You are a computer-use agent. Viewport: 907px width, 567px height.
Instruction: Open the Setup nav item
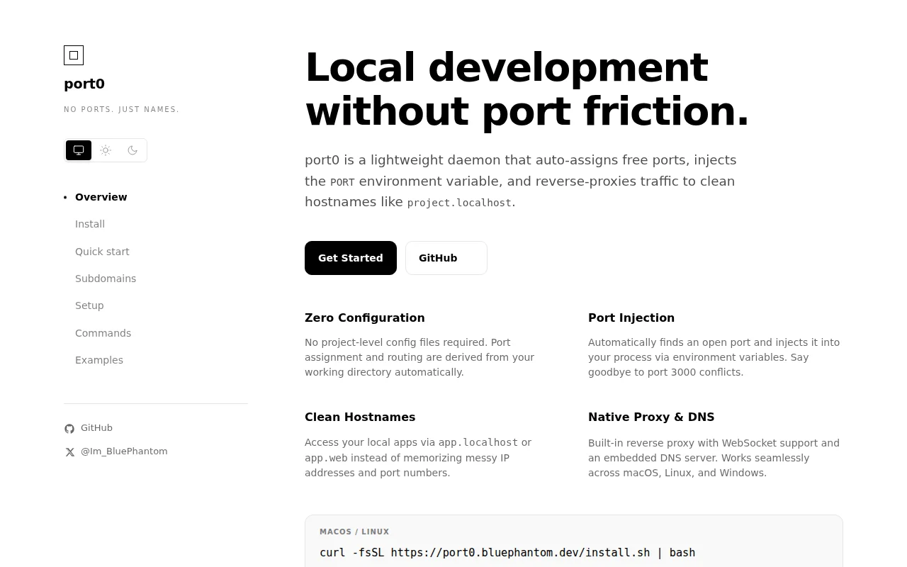89,305
